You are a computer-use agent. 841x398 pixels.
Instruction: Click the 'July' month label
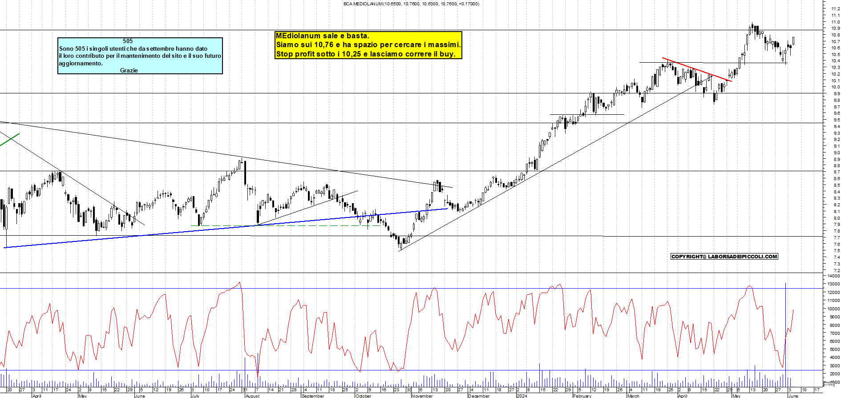pos(195,396)
